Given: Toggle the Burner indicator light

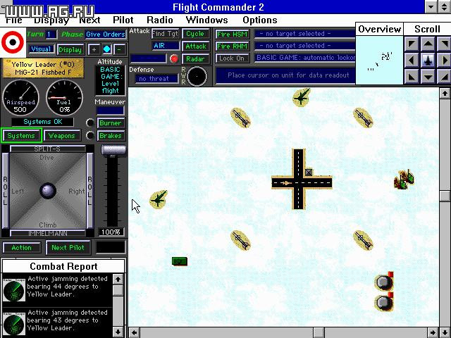Looking at the screenshot, I should click(90, 123).
